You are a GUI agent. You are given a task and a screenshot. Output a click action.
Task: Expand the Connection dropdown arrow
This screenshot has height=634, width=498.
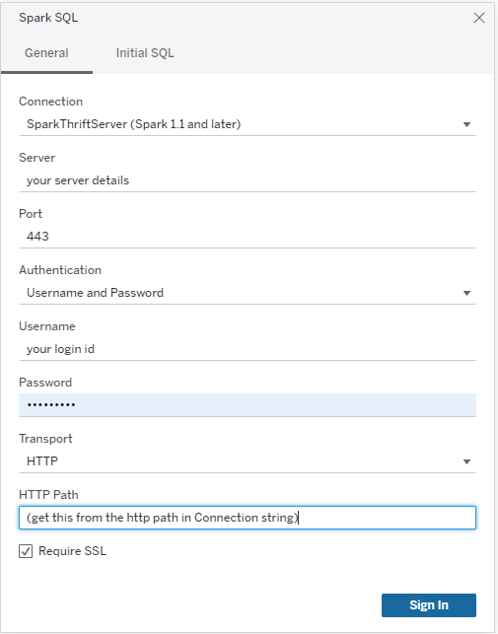click(x=466, y=124)
